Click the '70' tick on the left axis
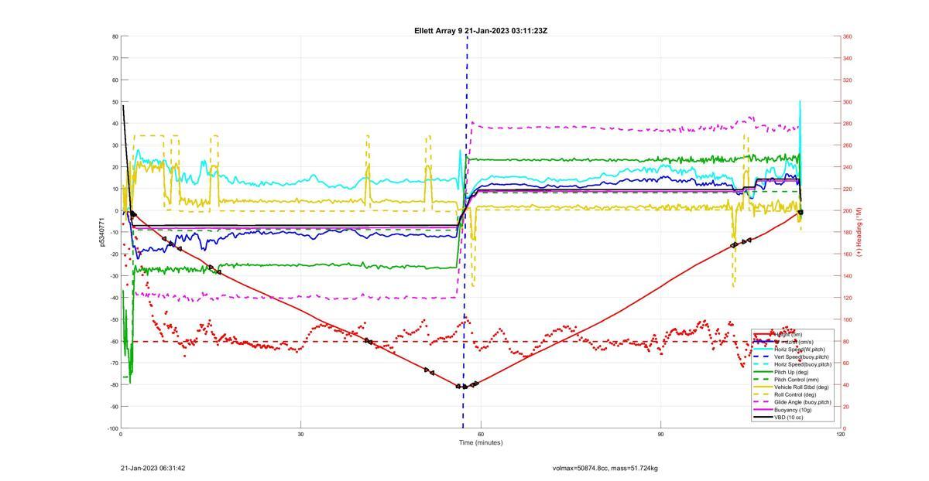 click(115, 58)
